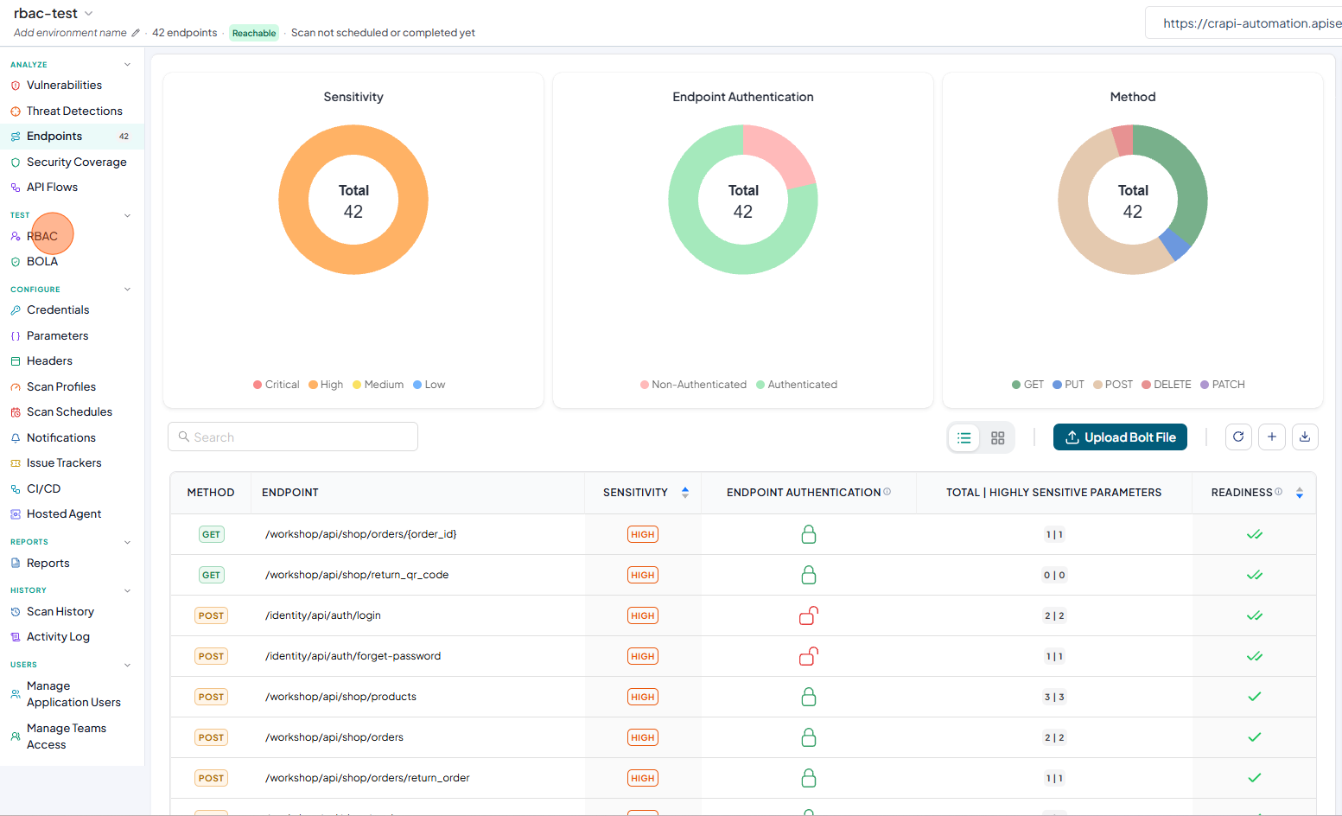Screen dimensions: 1342x816
Task: Click the Parameters braces icon
Action: (16, 336)
